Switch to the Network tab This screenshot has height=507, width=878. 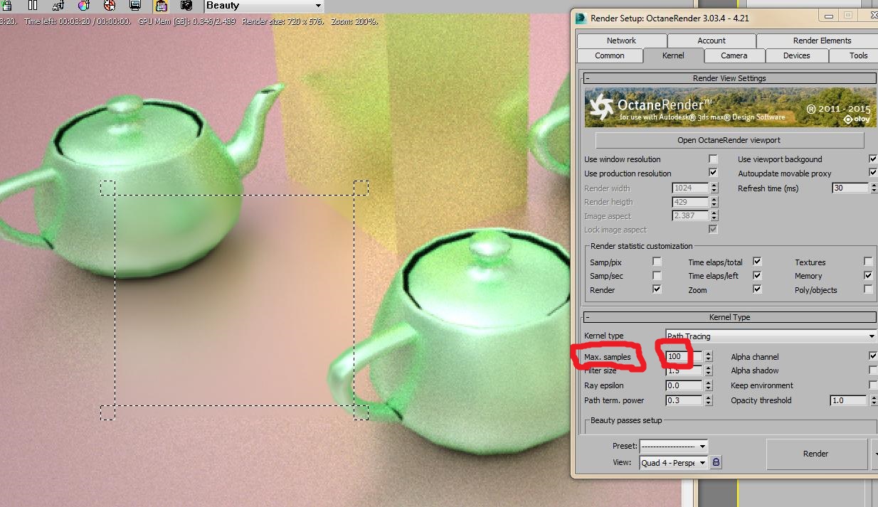click(x=621, y=41)
